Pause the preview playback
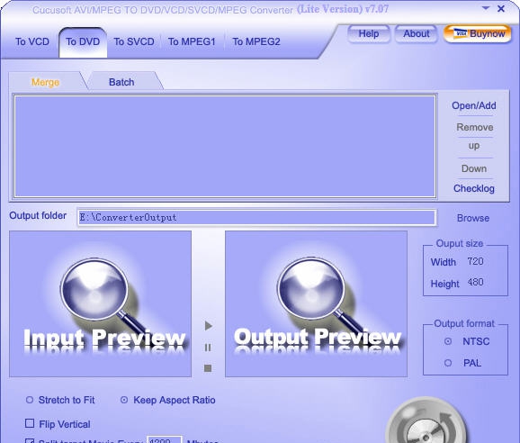520x443 pixels. pyautogui.click(x=208, y=348)
